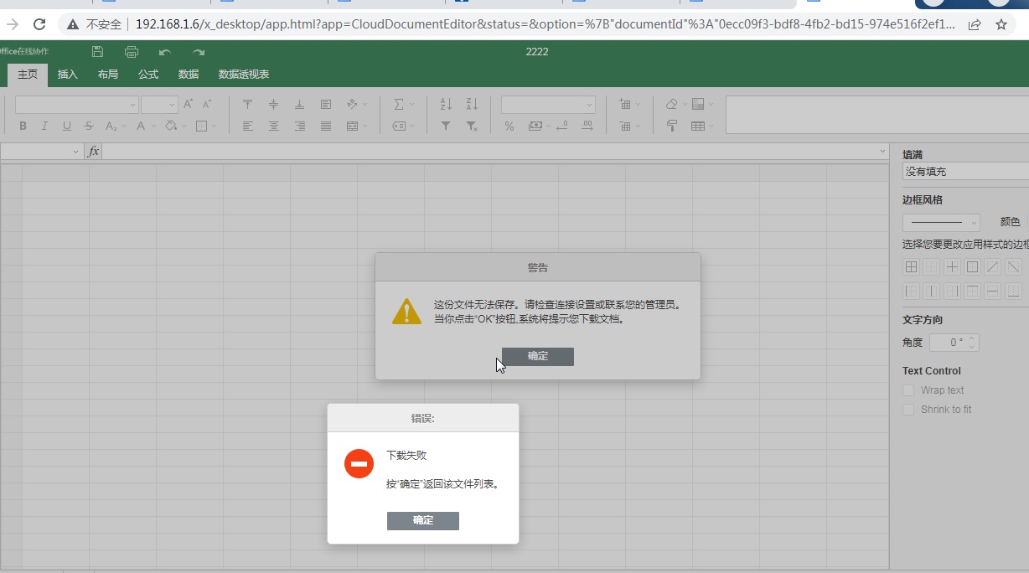Screen dimensions: 1029x573
Task: Open the 数据透视表 tab
Action: (244, 75)
